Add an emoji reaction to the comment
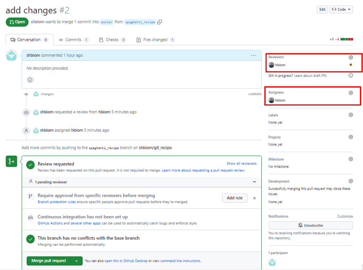The height and width of the screenshot is (270, 363). click(30, 80)
